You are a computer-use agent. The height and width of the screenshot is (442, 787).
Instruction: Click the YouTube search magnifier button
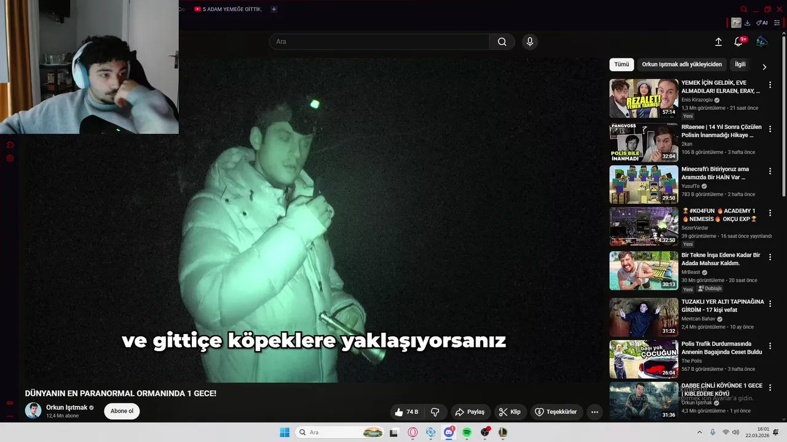click(x=502, y=42)
